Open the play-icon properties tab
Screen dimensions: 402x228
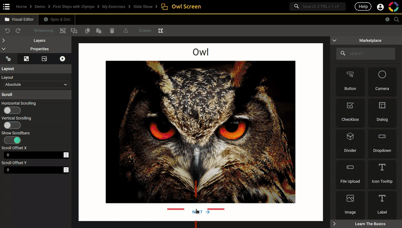tap(62, 58)
